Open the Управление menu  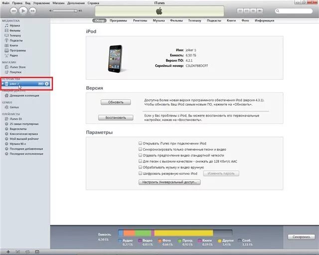pyautogui.click(x=41, y=3)
